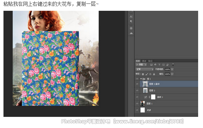Select layer name '图层 2 副本'
The height and width of the screenshot is (128, 203).
(154, 84)
